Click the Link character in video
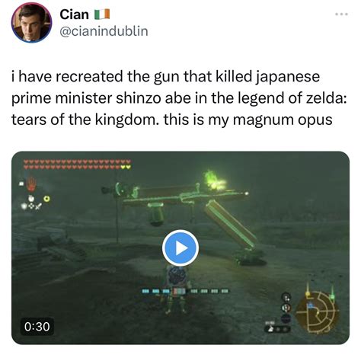Image resolution: width=361 pixels, height=361 pixels. (x=176, y=289)
